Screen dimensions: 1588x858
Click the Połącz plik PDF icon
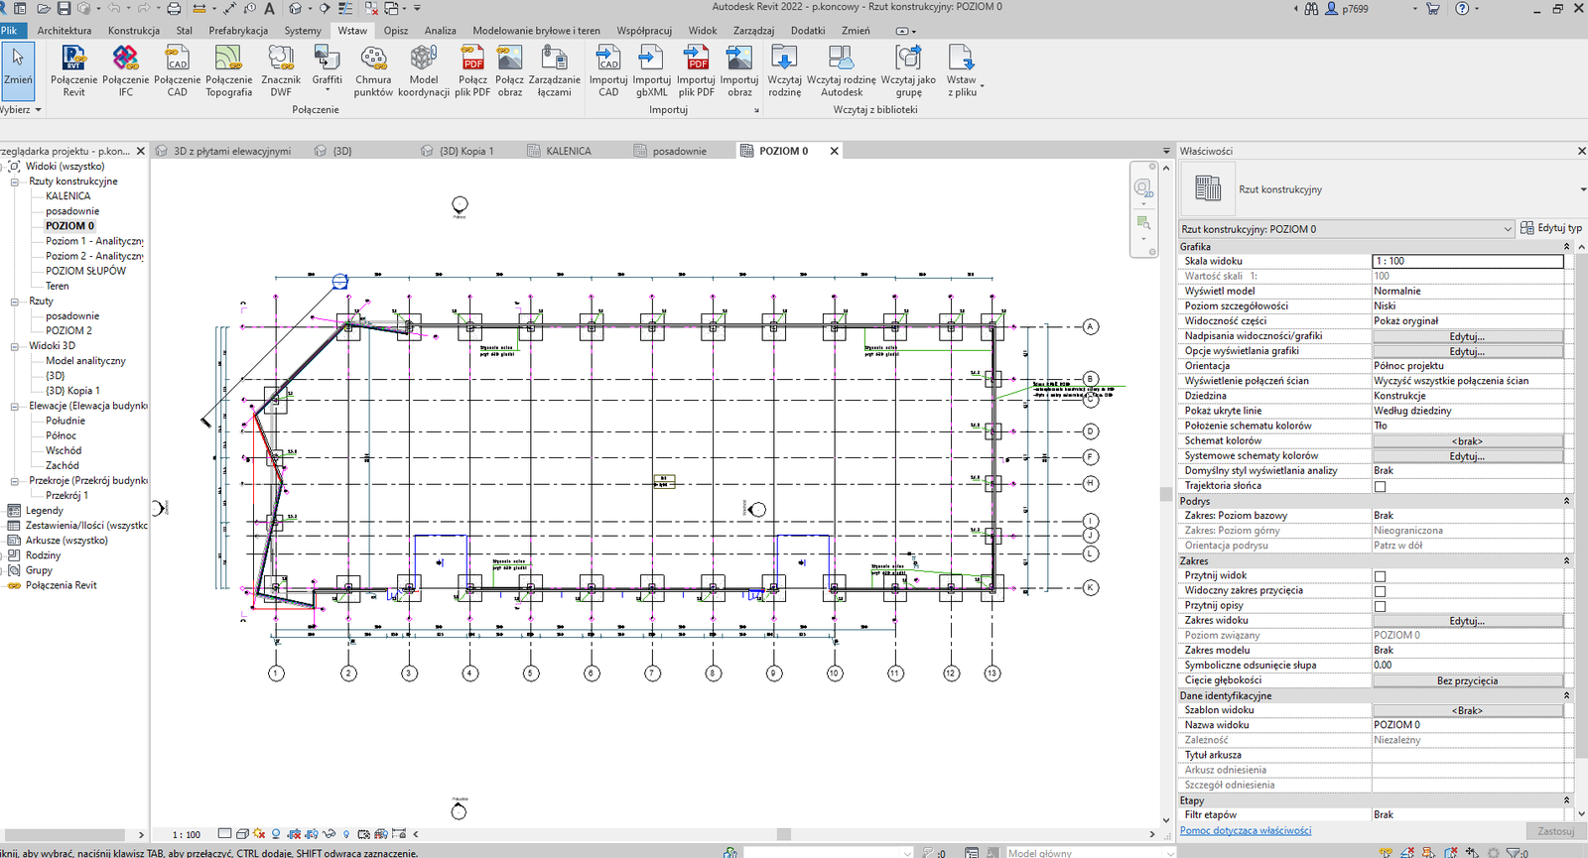[x=472, y=69]
